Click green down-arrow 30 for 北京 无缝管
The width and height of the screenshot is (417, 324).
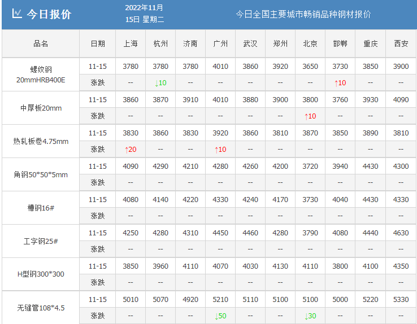310,316
